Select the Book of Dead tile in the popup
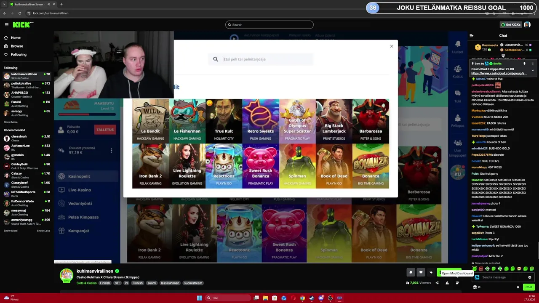The height and width of the screenshot is (303, 539). click(x=334, y=166)
